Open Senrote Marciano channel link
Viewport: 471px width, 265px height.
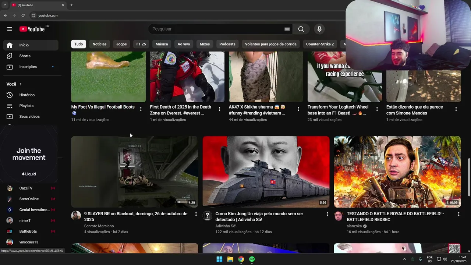[x=99, y=226]
